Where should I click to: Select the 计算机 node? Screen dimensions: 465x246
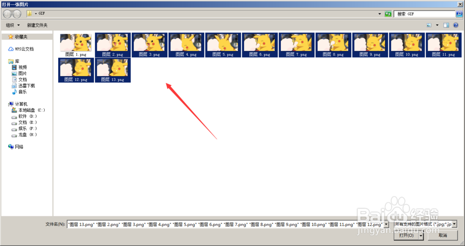click(18, 104)
